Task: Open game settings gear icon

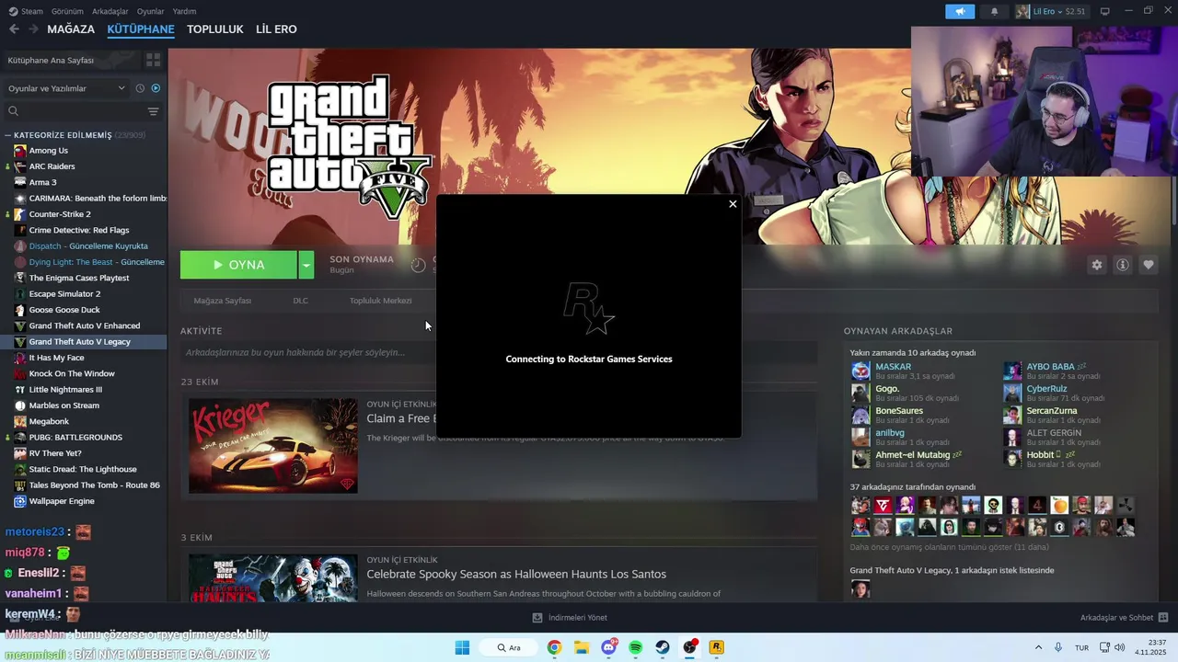Action: point(1096,265)
